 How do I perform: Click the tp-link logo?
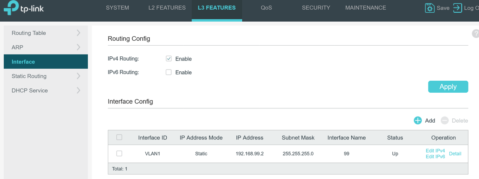(x=23, y=8)
